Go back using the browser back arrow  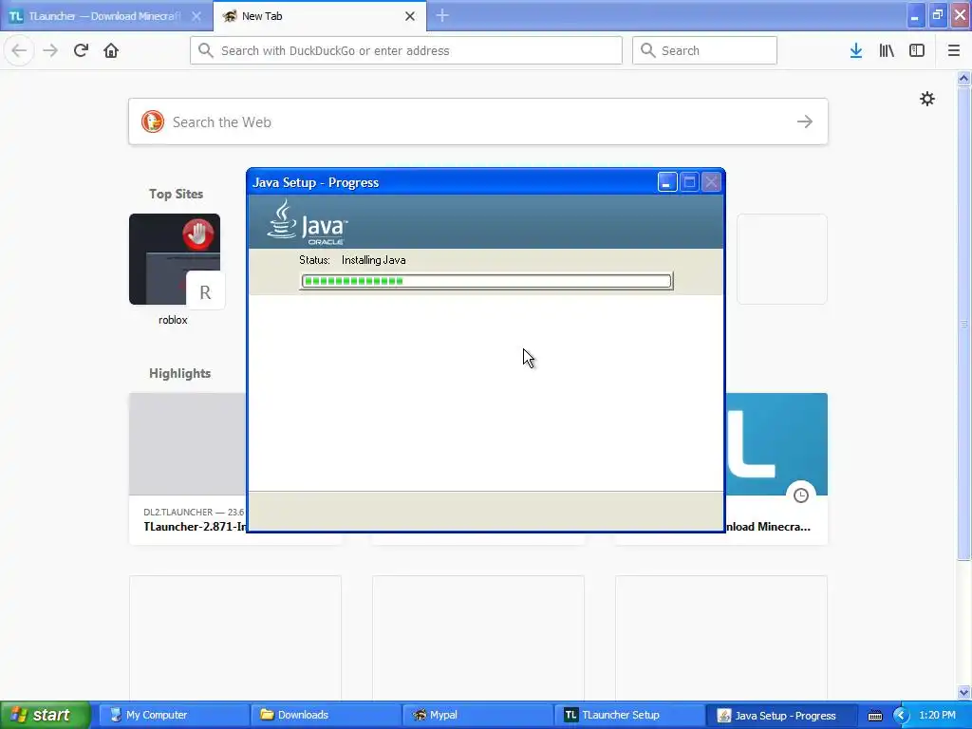click(19, 51)
